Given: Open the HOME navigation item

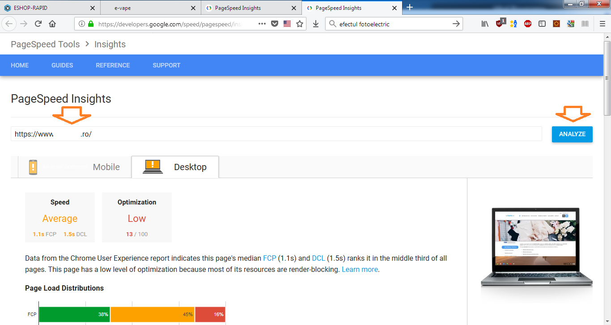Looking at the screenshot, I should tap(20, 65).
